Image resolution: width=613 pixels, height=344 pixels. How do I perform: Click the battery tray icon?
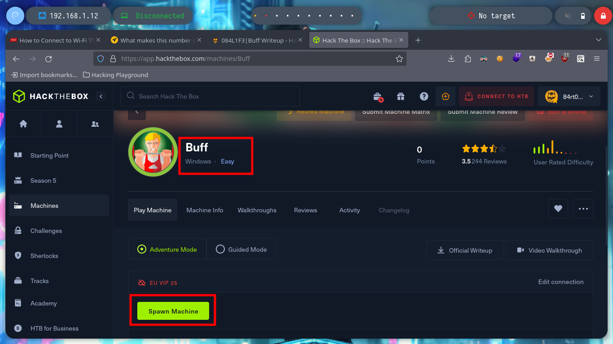click(583, 16)
